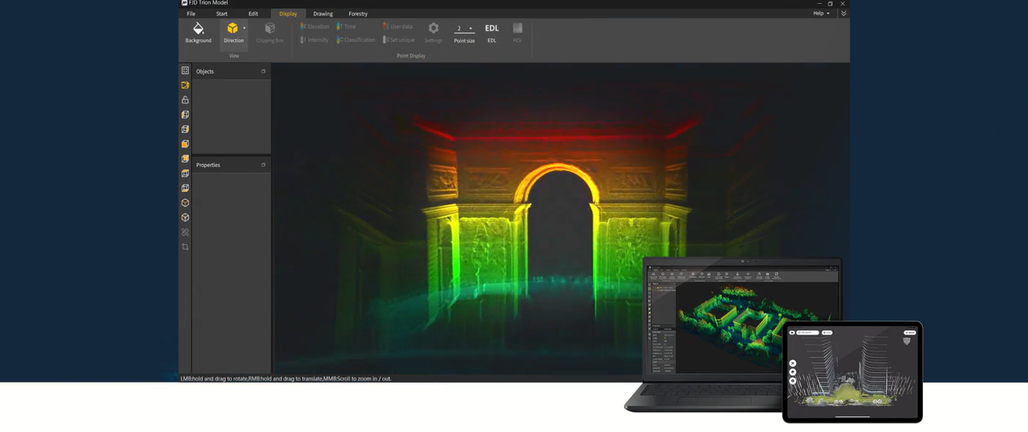Click the Objects panel title
Screen dimensions: 1028x432
coord(205,72)
